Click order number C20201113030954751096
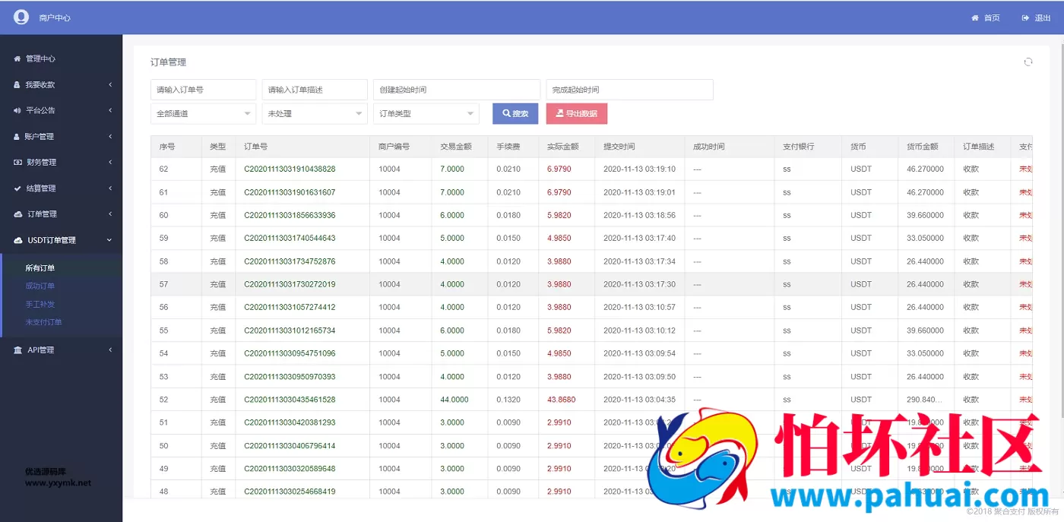This screenshot has width=1064, height=522. 290,353
